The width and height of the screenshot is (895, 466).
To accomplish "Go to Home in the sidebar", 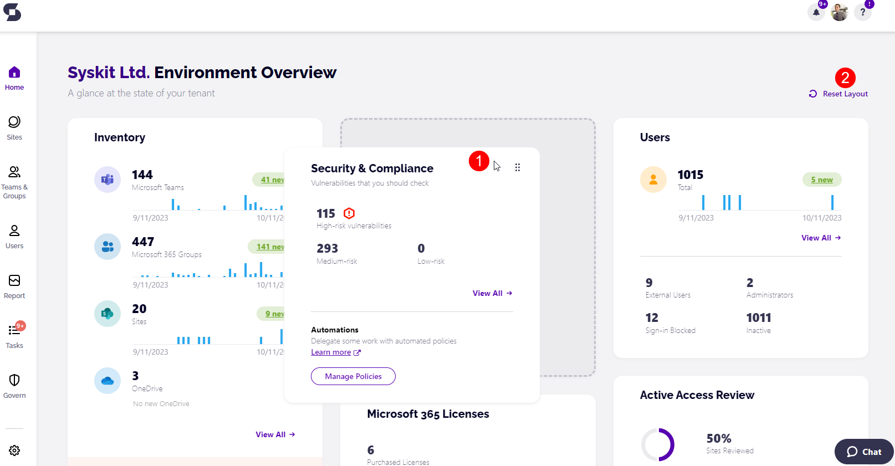I will pyautogui.click(x=14, y=79).
